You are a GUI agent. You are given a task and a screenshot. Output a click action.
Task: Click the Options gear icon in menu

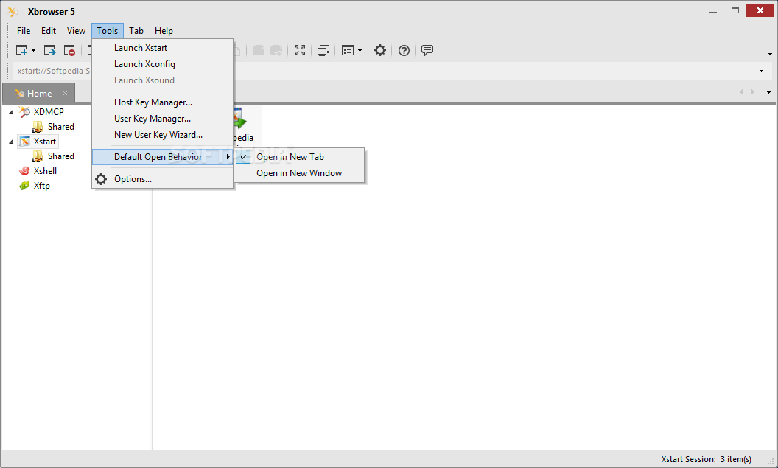click(x=101, y=179)
